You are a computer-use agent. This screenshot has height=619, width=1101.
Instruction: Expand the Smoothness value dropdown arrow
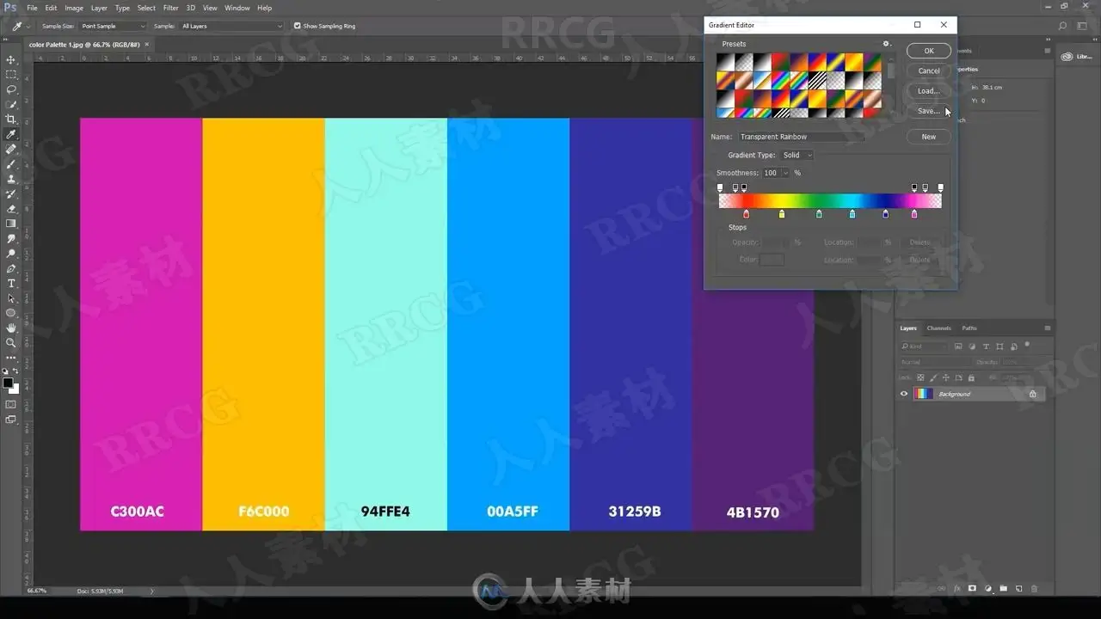tap(785, 173)
